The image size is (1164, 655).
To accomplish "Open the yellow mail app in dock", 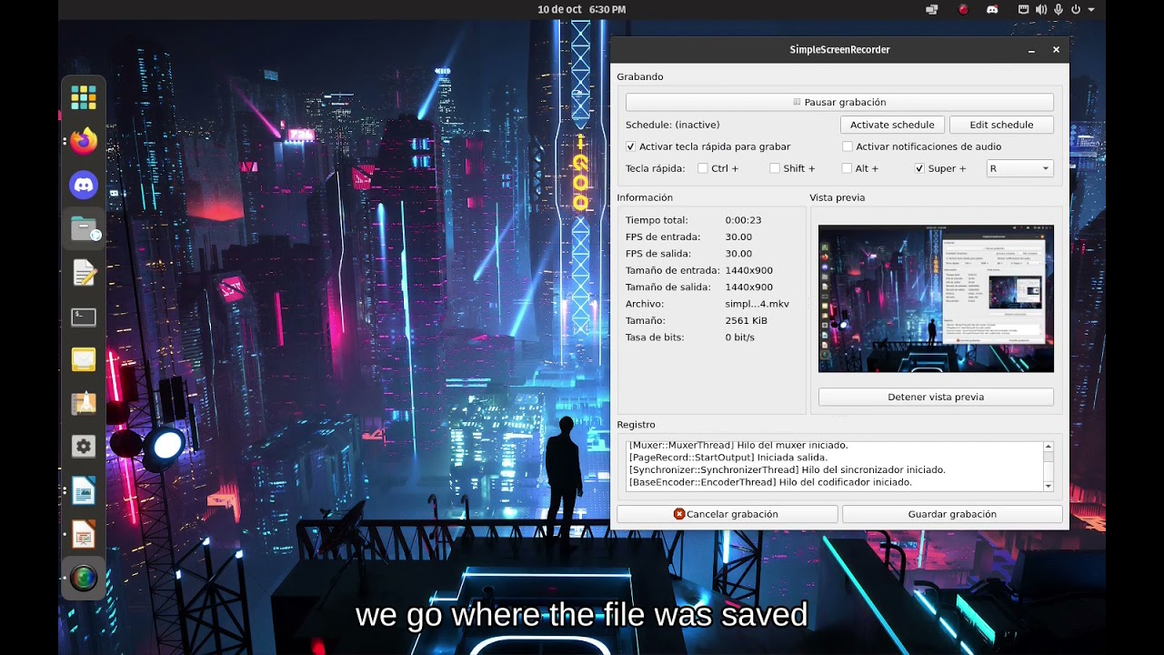I will coord(84,360).
